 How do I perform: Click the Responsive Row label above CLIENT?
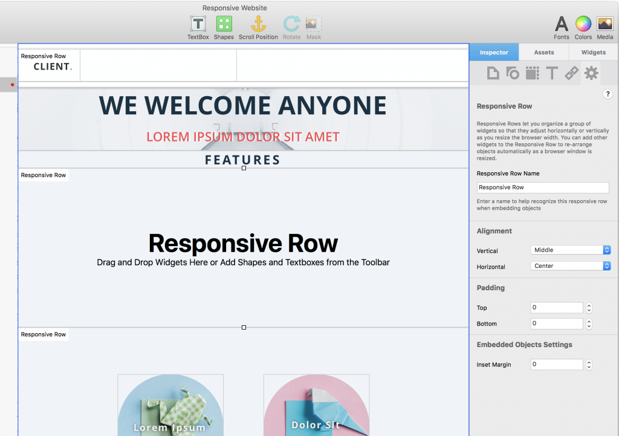44,56
